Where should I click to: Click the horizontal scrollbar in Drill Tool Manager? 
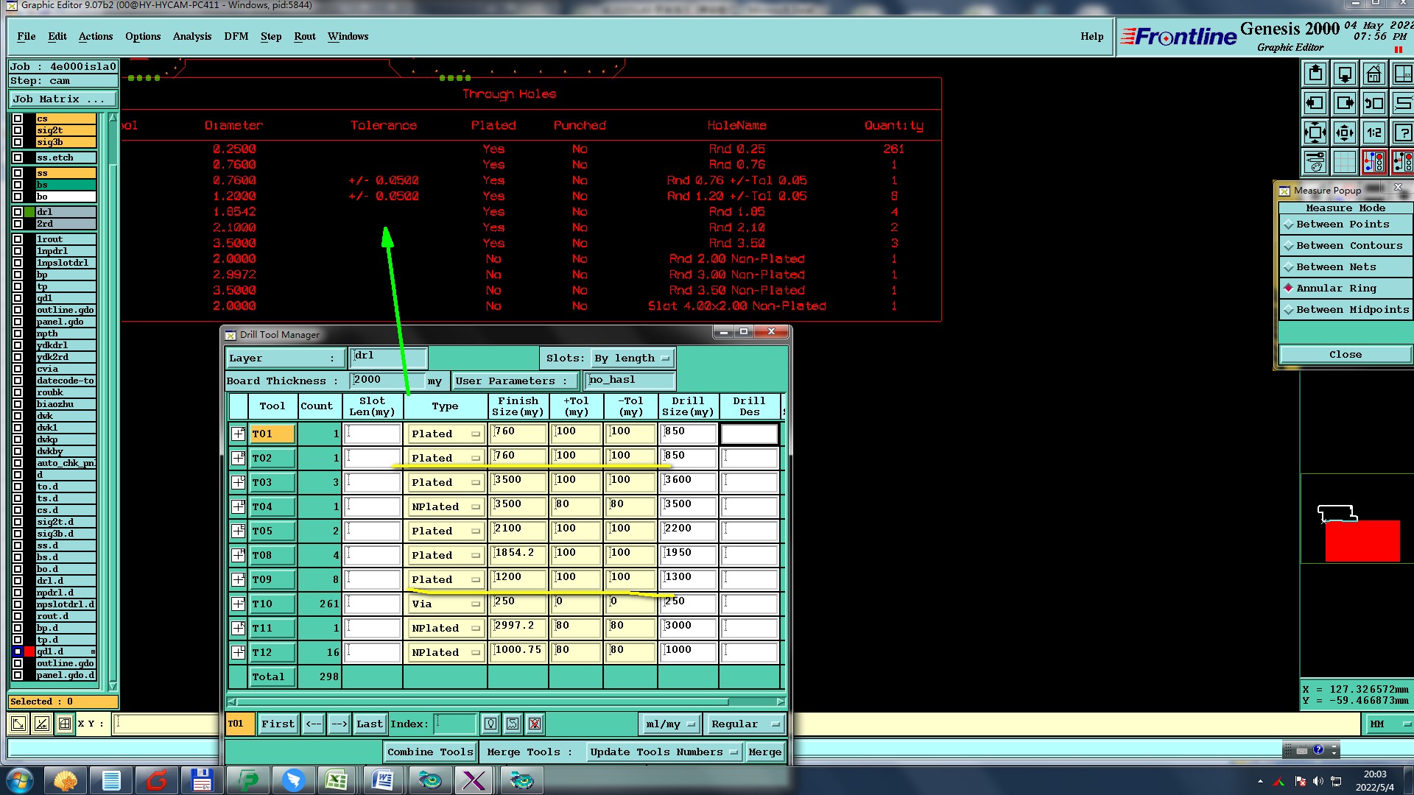[x=506, y=702]
